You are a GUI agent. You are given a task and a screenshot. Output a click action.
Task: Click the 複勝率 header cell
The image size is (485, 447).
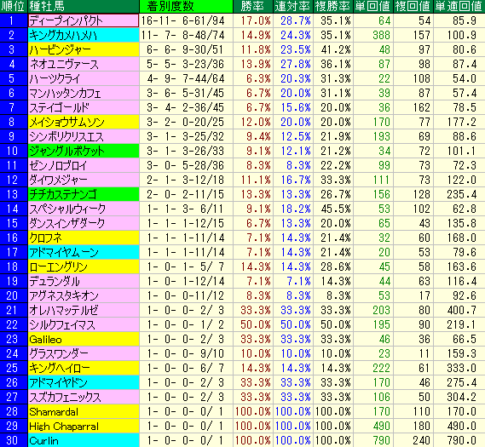tap(332, 6)
